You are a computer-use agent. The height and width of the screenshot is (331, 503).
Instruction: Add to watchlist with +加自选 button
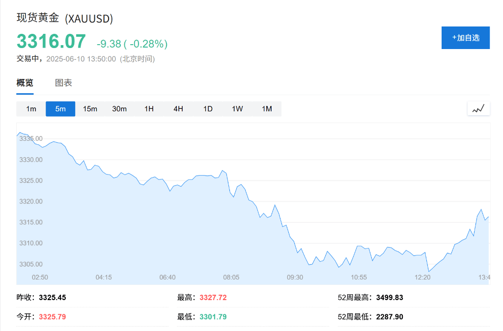[466, 38]
